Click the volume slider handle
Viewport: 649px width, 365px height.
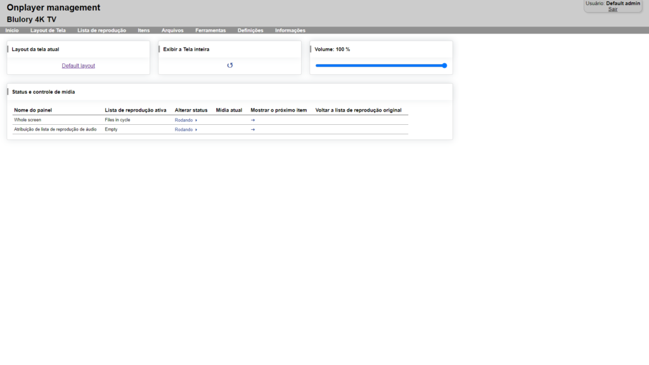tap(444, 65)
